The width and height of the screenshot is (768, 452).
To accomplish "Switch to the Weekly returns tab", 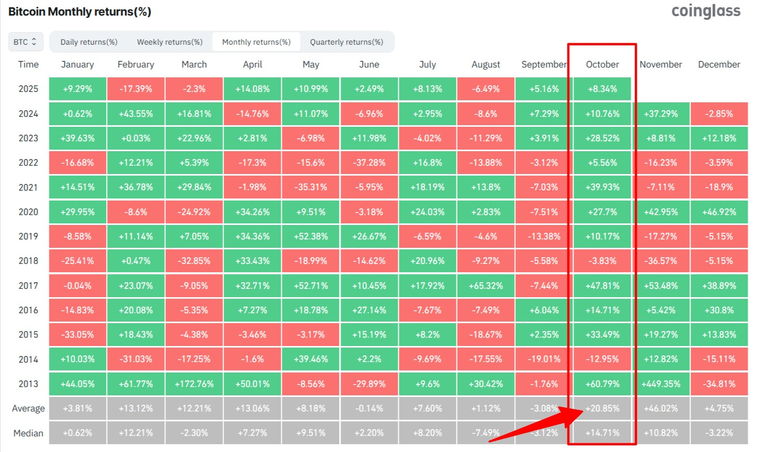I will tap(170, 42).
